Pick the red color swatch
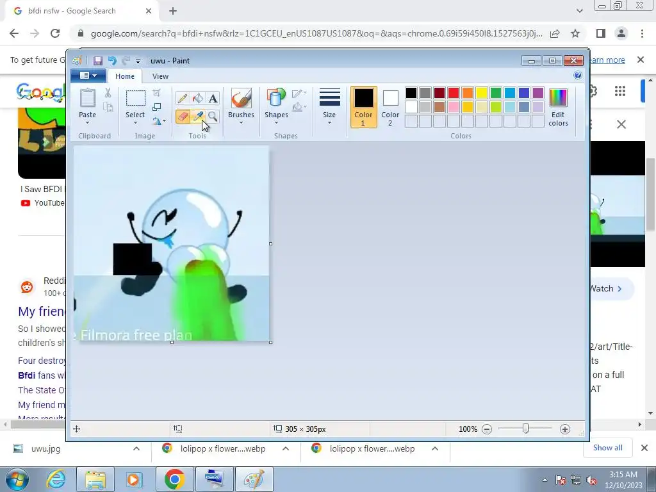The width and height of the screenshot is (656, 492). 453,93
